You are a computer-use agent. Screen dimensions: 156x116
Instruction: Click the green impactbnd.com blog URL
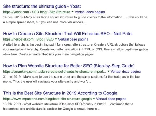47,99
